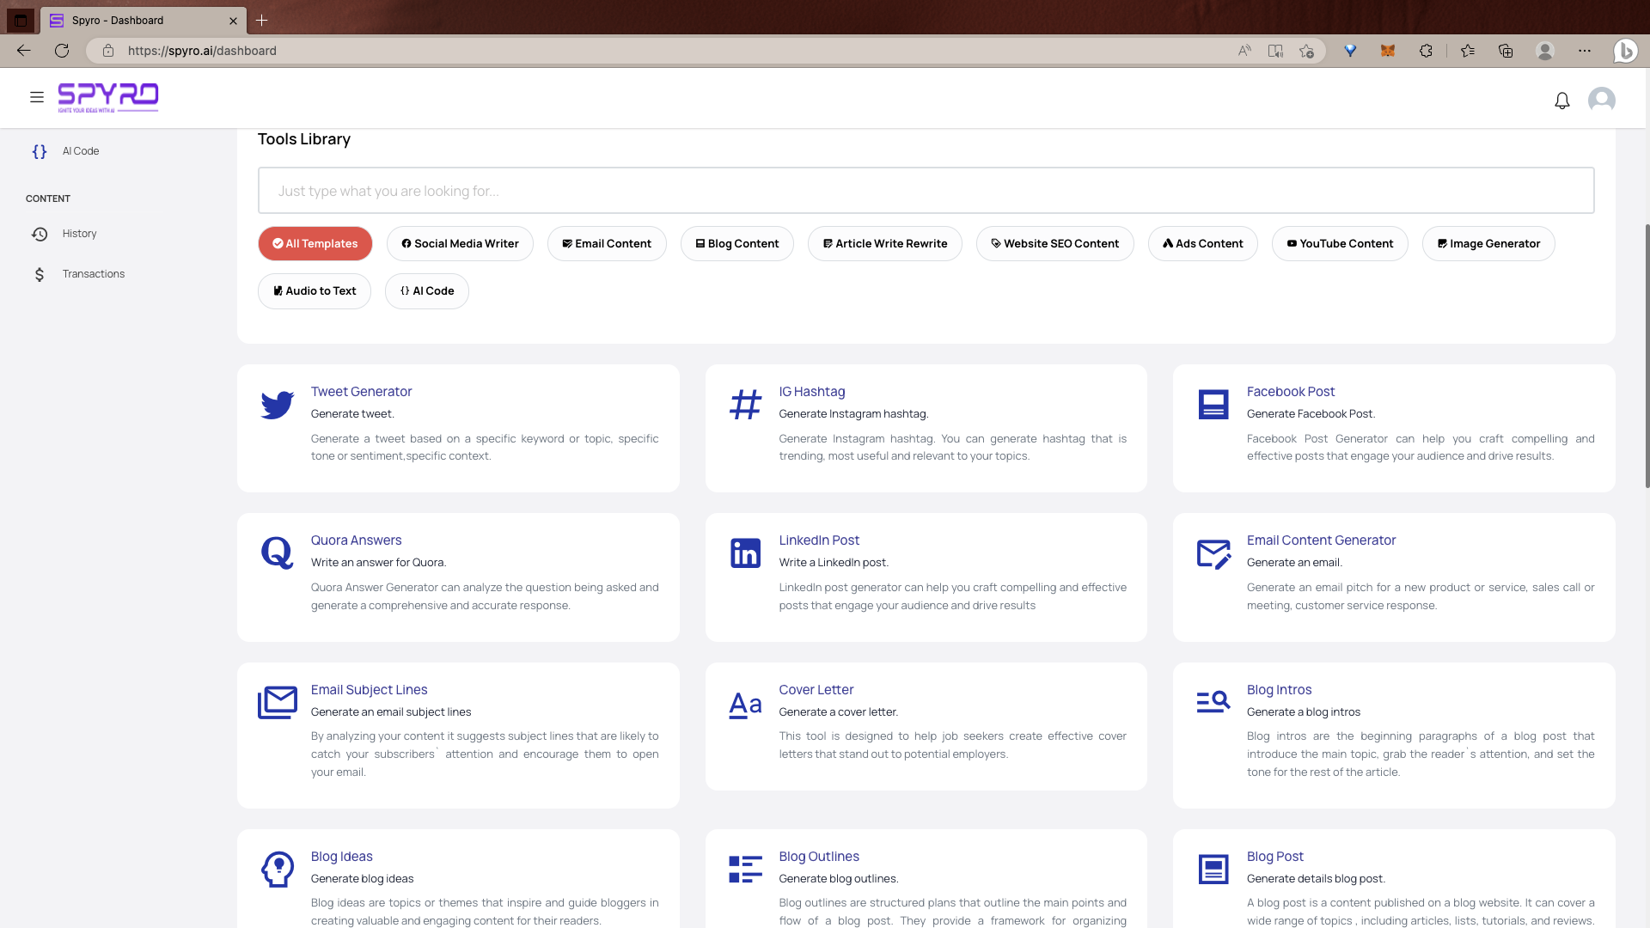
Task: Click the LinkedIn logo icon
Action: [745, 553]
